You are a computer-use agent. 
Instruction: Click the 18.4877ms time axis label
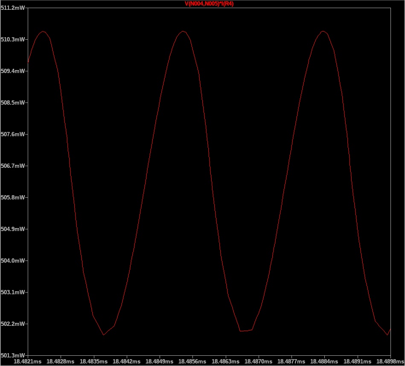pos(291,361)
